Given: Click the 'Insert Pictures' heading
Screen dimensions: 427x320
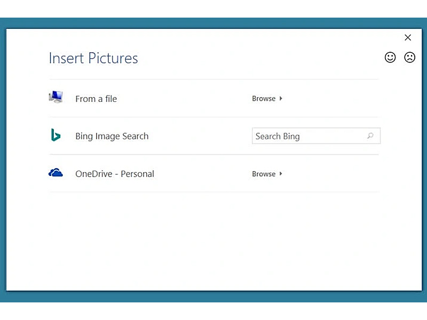Looking at the screenshot, I should (93, 58).
